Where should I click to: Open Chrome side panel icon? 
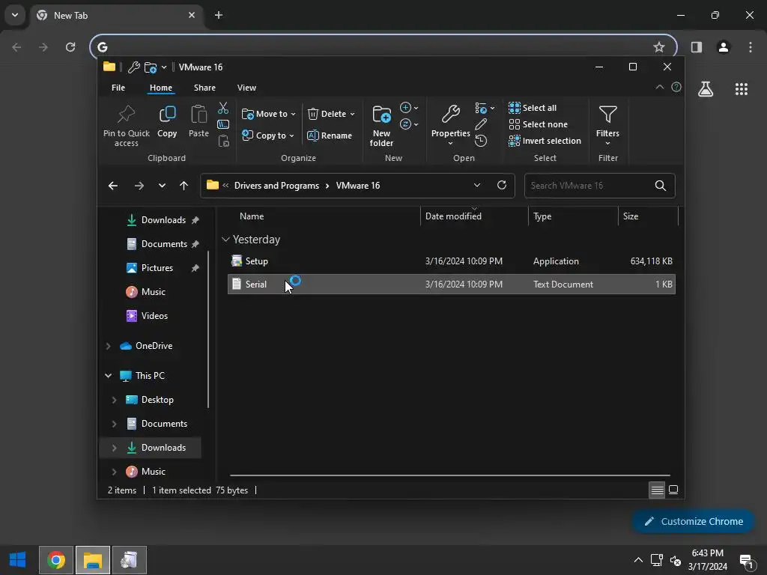(x=697, y=47)
